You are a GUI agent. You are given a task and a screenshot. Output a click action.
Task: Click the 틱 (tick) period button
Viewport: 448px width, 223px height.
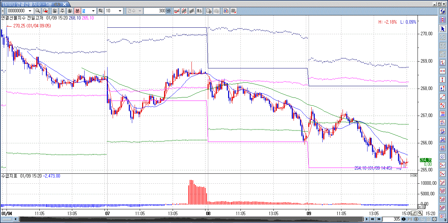101,11
